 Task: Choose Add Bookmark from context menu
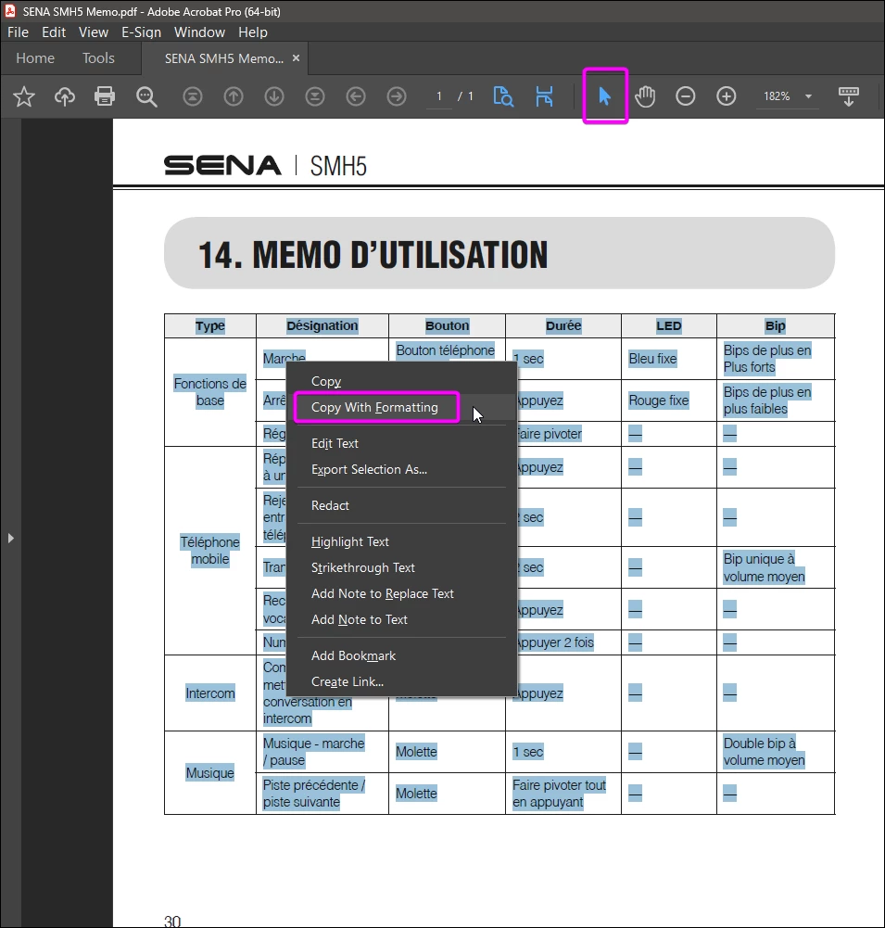click(401, 655)
